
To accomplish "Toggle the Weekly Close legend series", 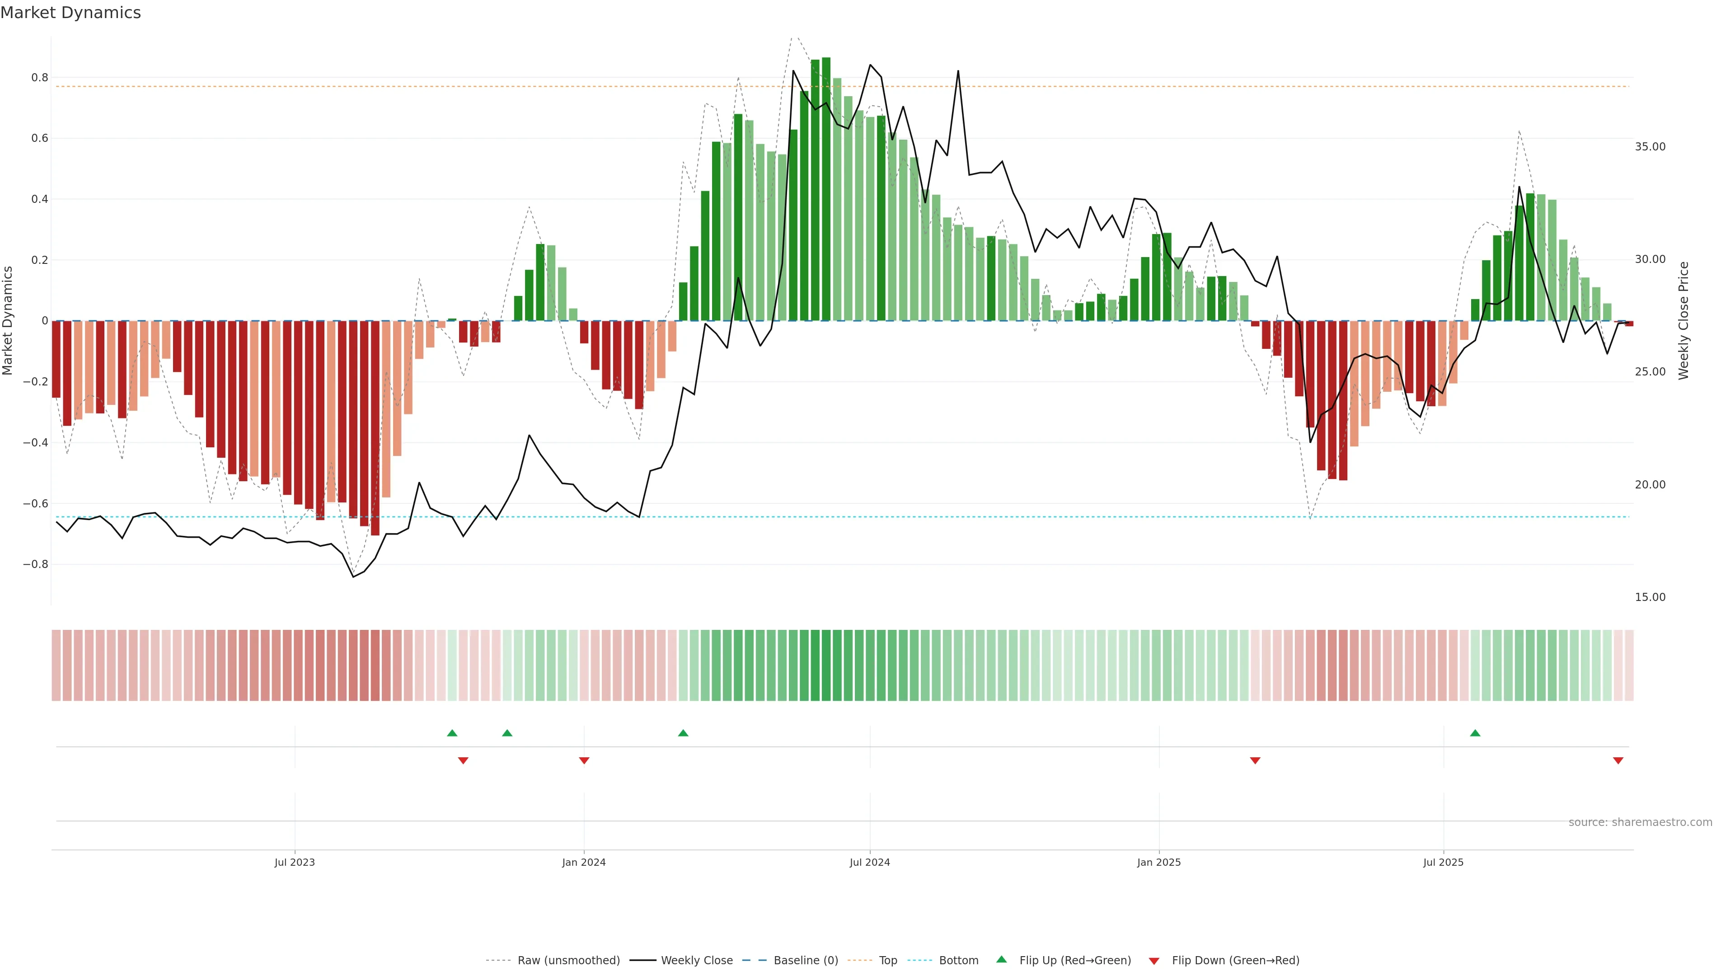I will (696, 961).
